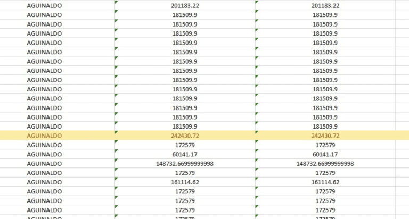The width and height of the screenshot is (409, 219).
Task: Click the 161114.62 cell in right column
Action: tap(325, 182)
